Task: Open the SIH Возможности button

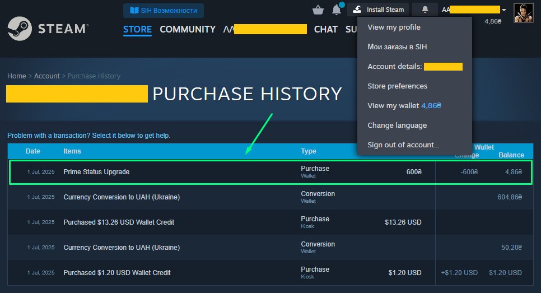Action: tap(163, 10)
